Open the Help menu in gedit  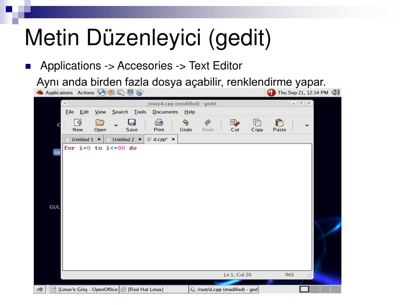pyautogui.click(x=190, y=112)
